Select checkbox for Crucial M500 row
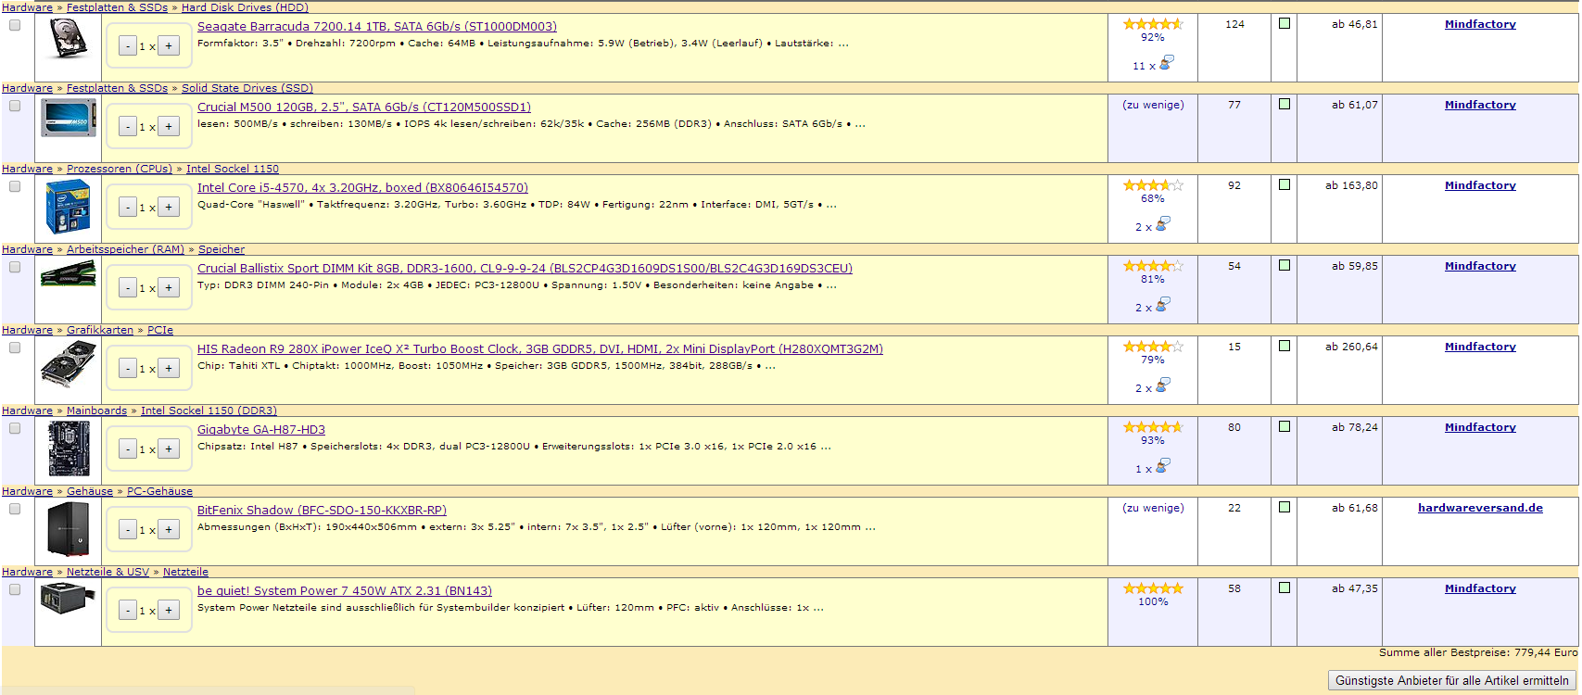The width and height of the screenshot is (1582, 695). coord(15,106)
